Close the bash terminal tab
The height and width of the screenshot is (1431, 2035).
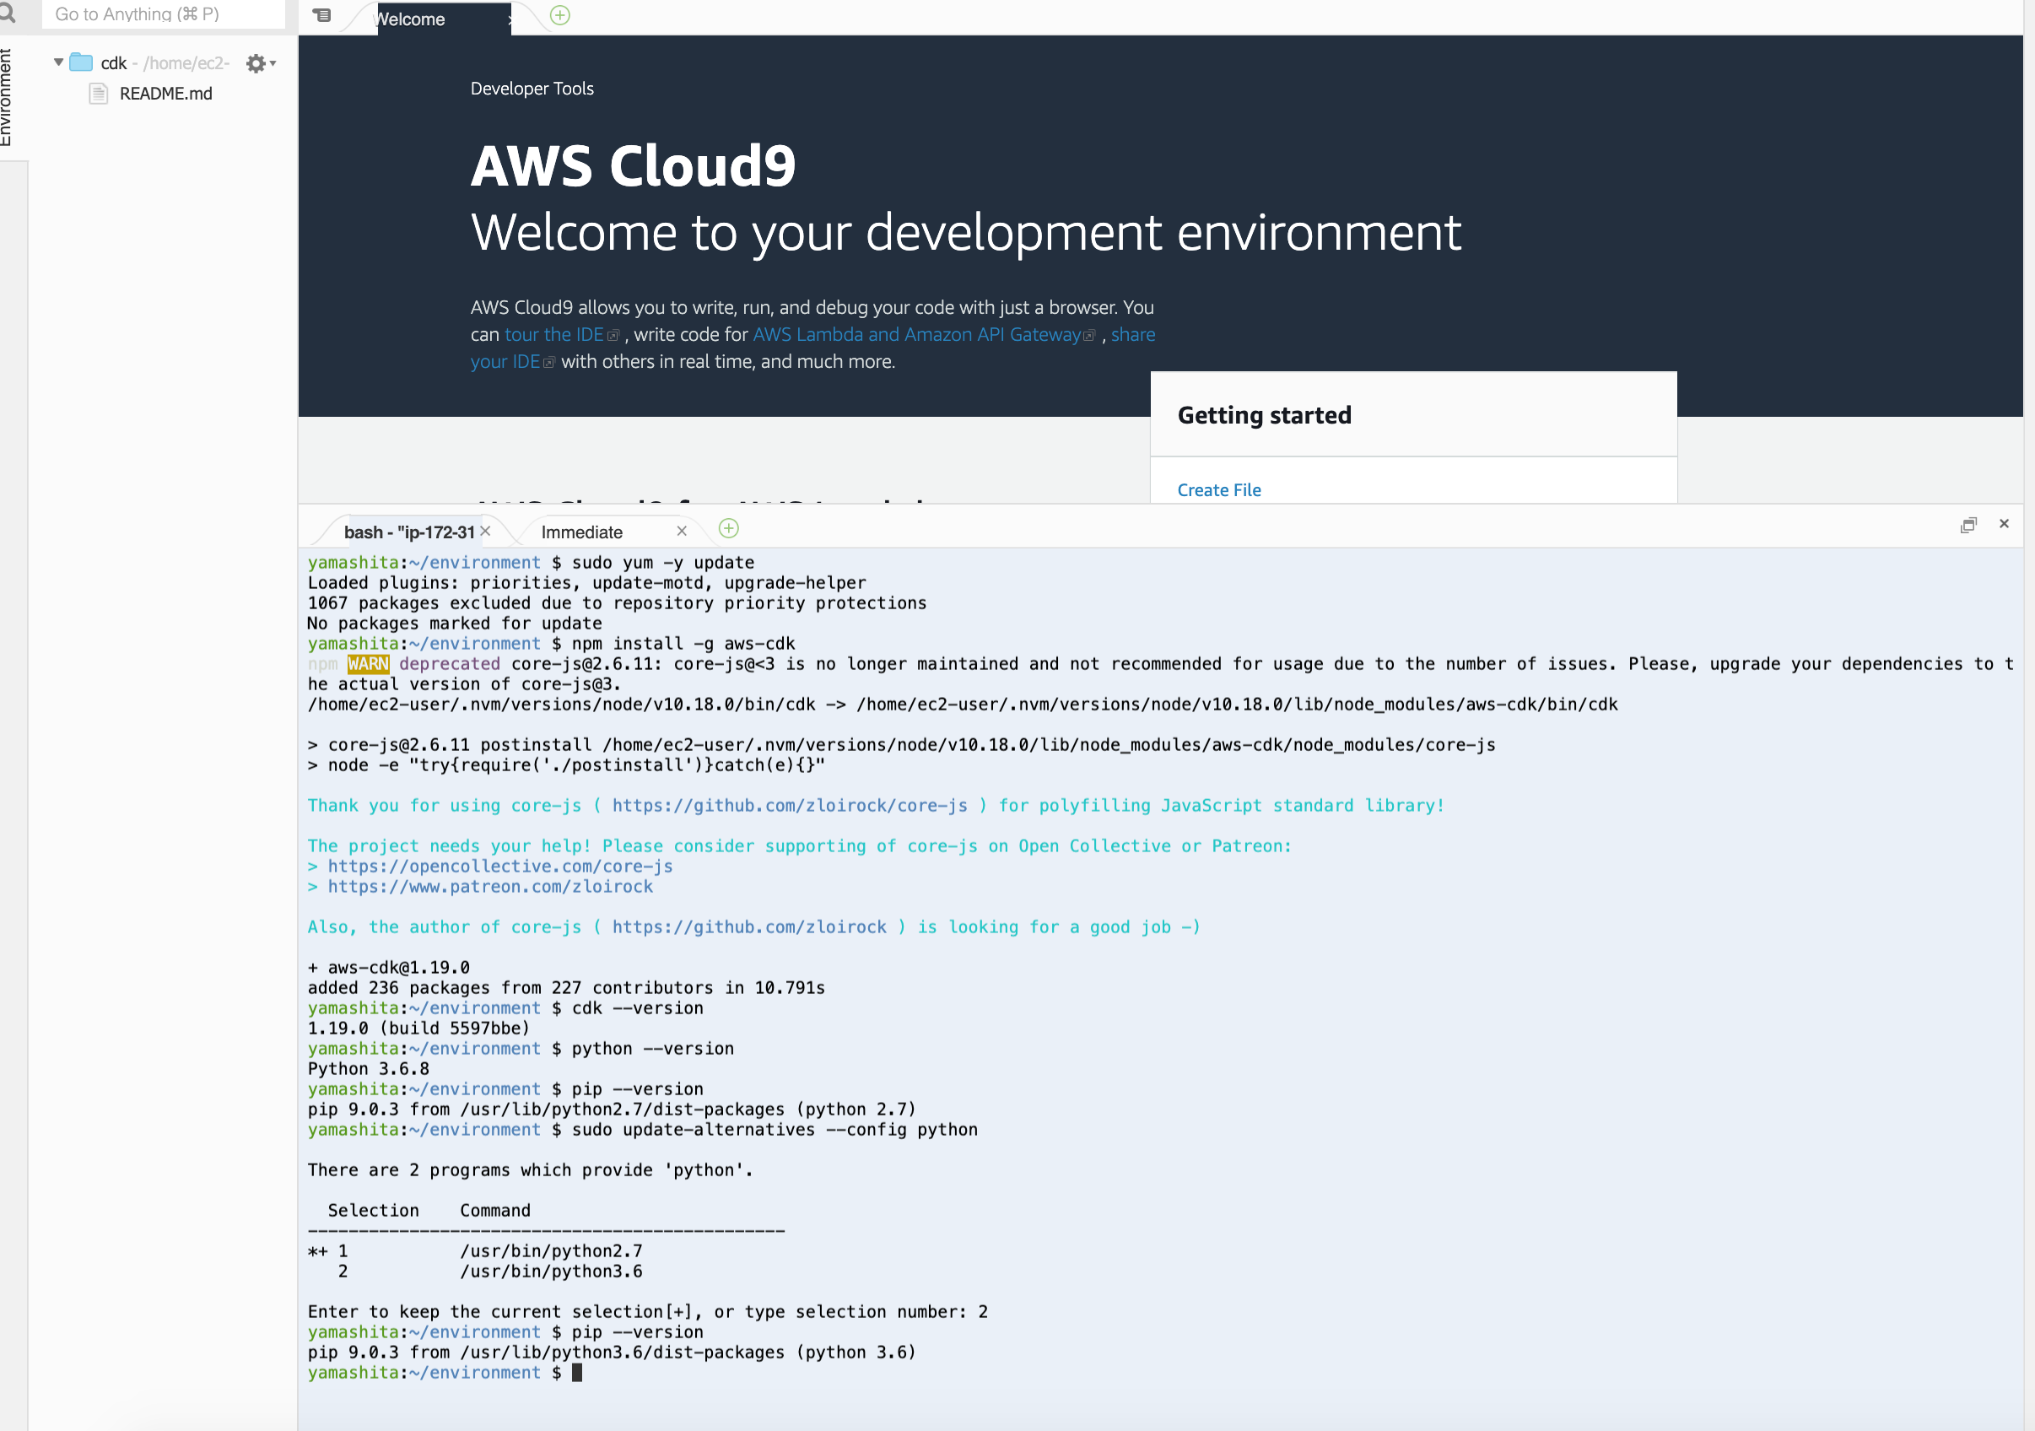[486, 531]
